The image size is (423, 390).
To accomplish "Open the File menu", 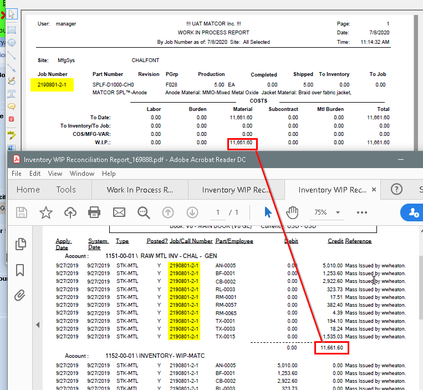I will click(17, 174).
